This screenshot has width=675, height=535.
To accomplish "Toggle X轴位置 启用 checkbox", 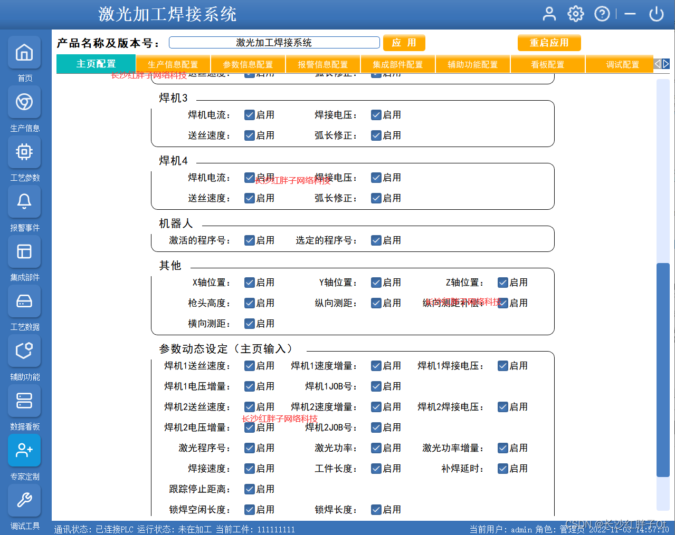I will (x=250, y=283).
